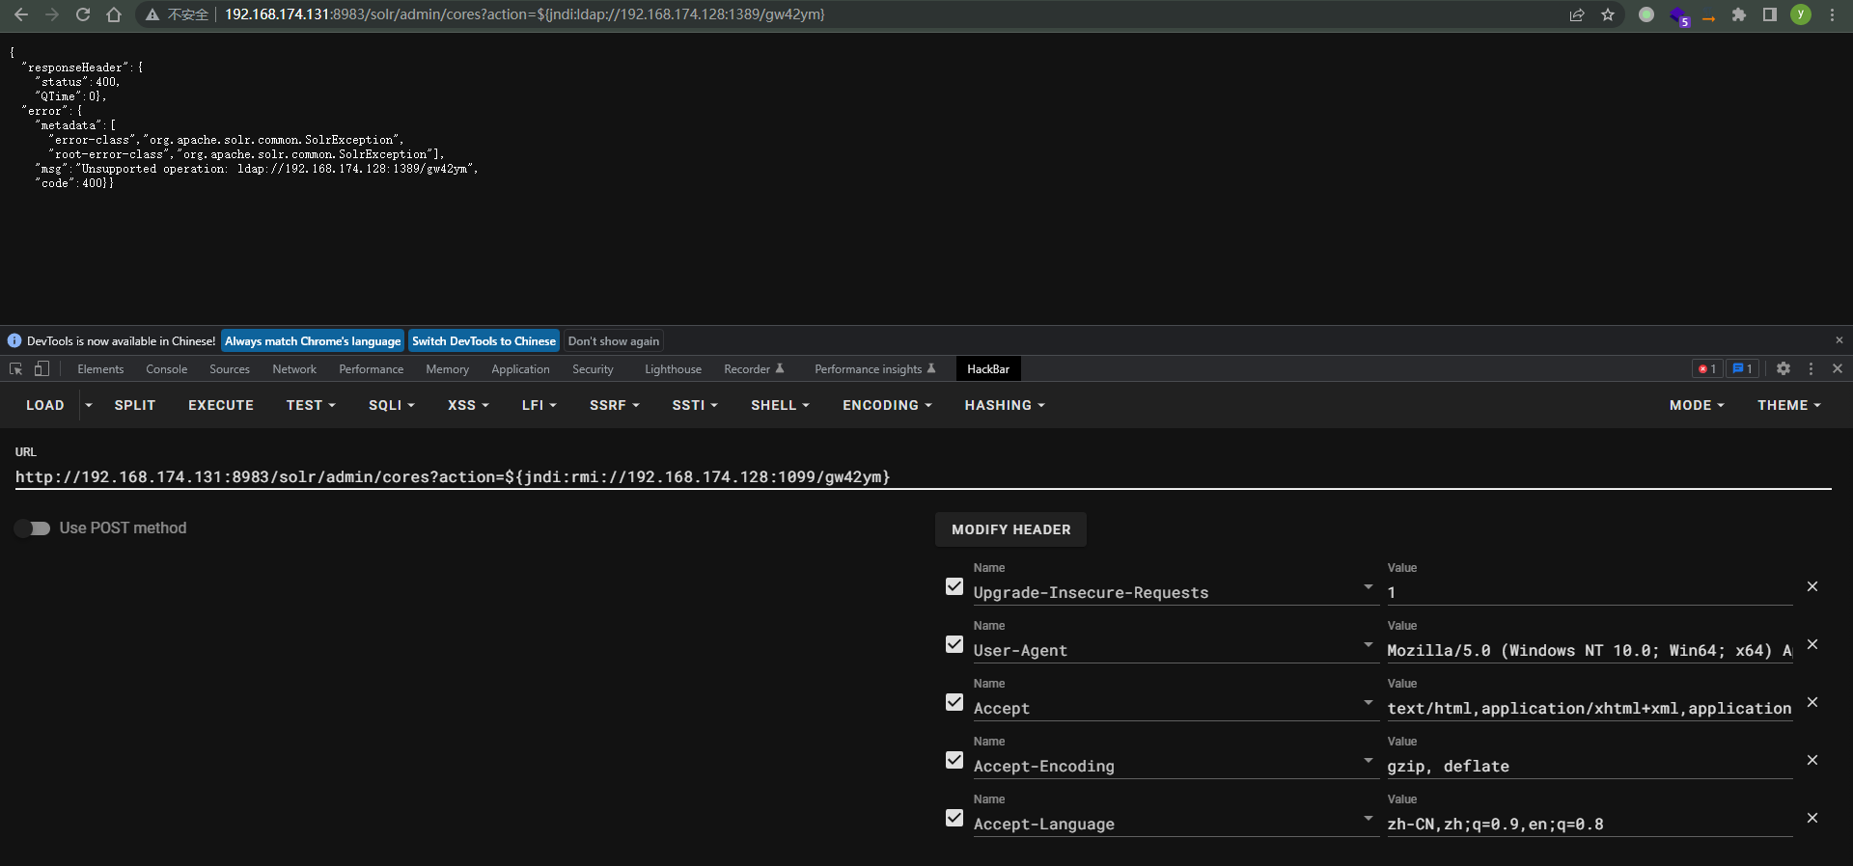Uncheck the Accept-Language header checkbox

point(954,818)
